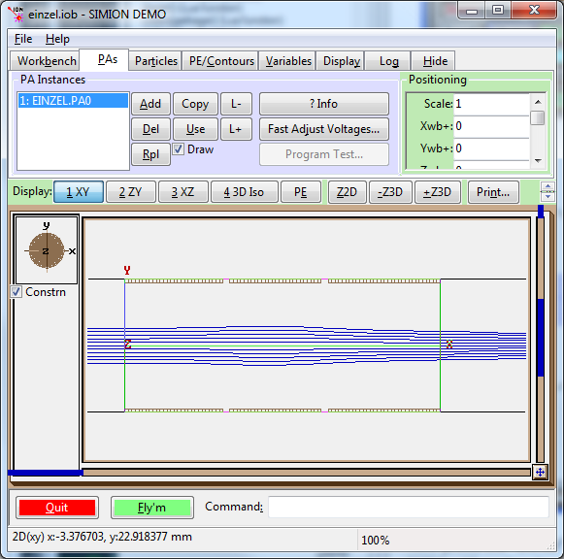Click in the Ywb+ input field
The image size is (564, 559).
(x=491, y=148)
